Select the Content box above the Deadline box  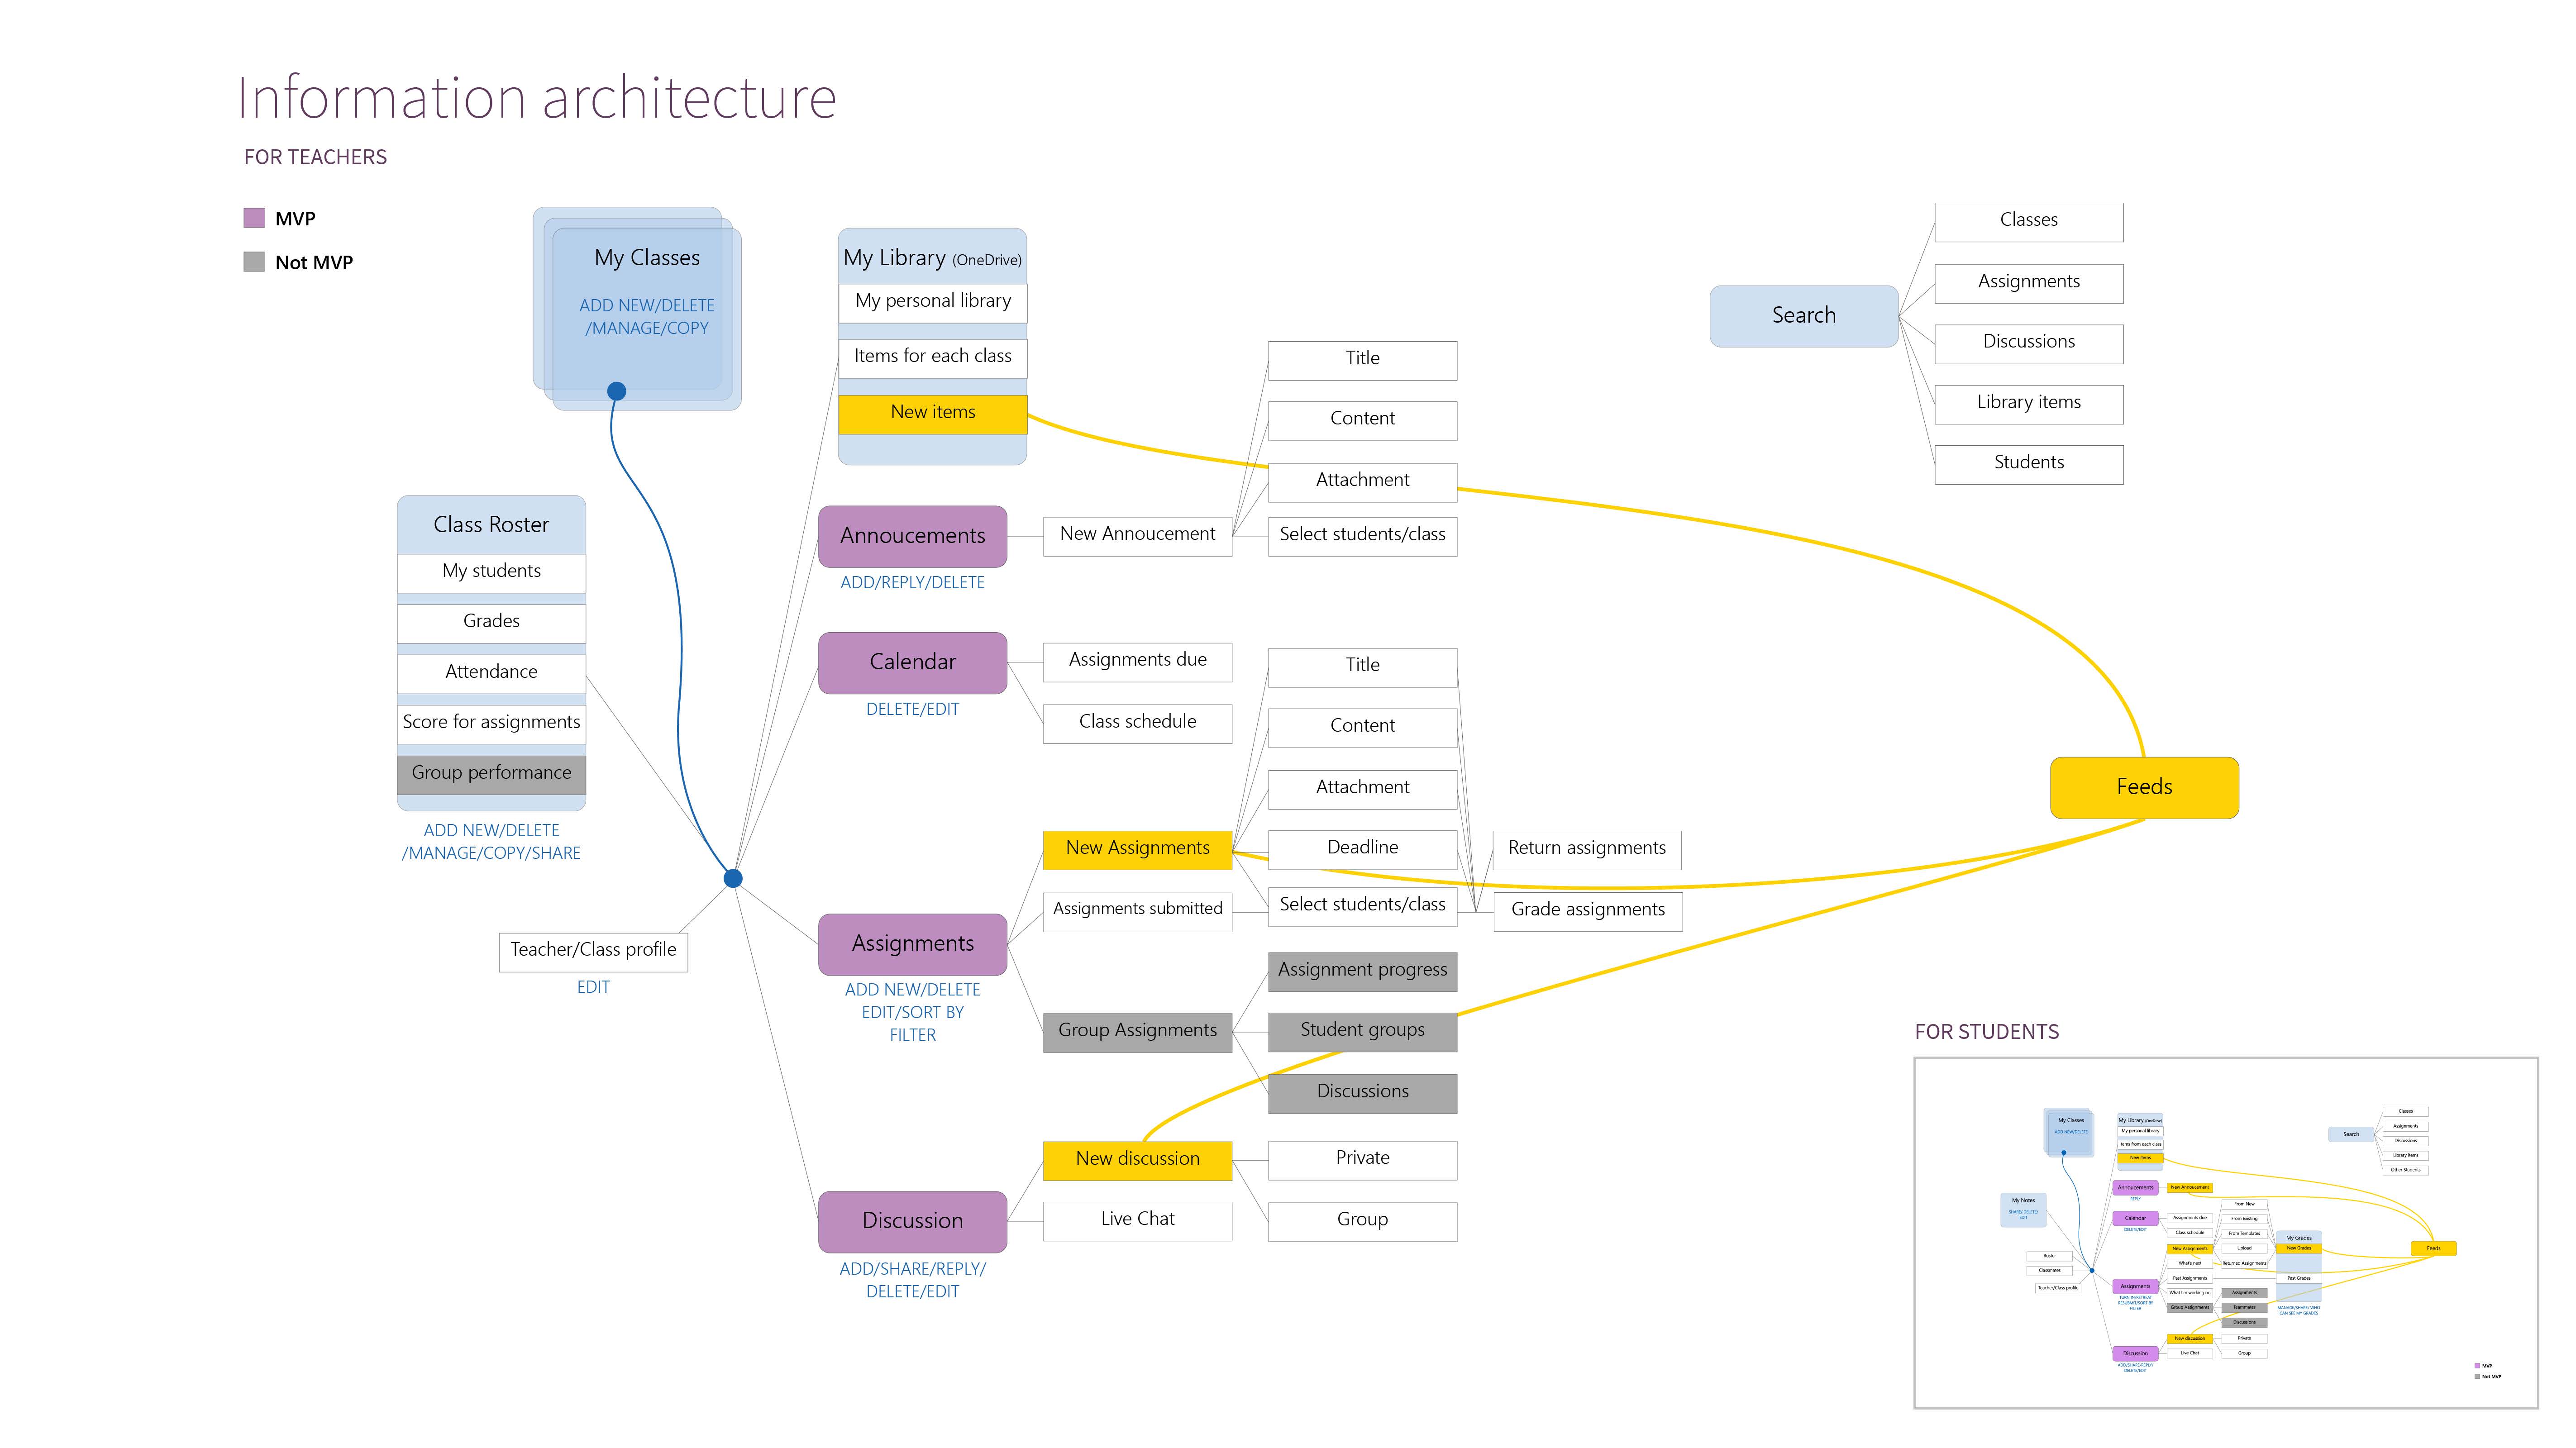pos(1363,728)
